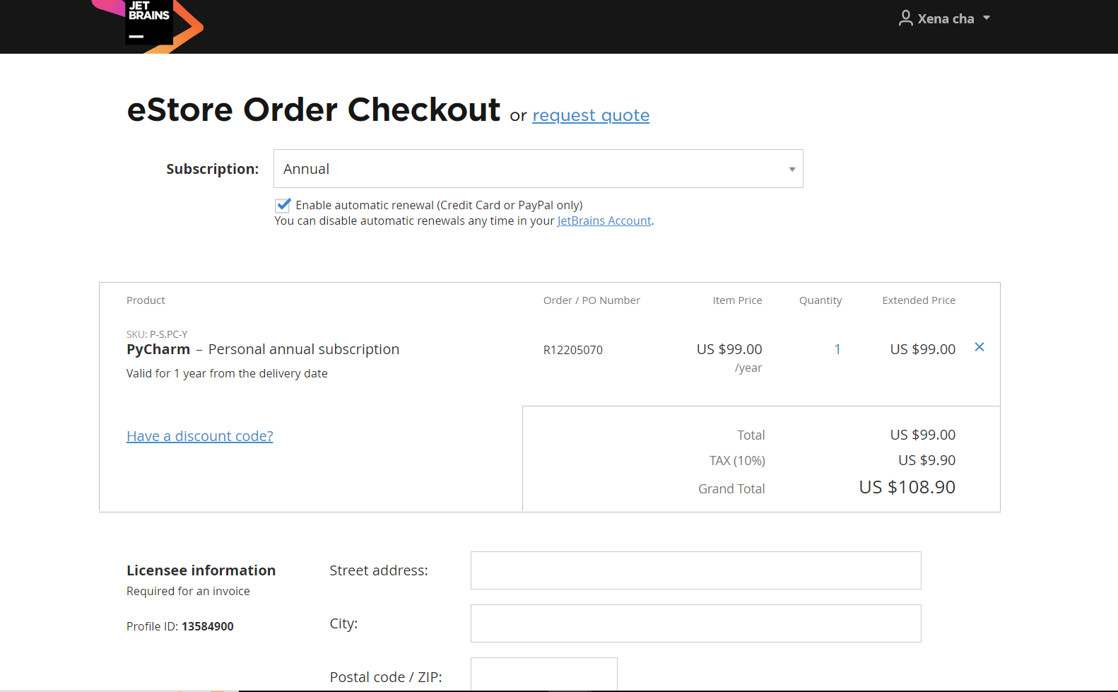Click Grand Total amount US $108.90
The width and height of the screenshot is (1118, 692).
[907, 487]
